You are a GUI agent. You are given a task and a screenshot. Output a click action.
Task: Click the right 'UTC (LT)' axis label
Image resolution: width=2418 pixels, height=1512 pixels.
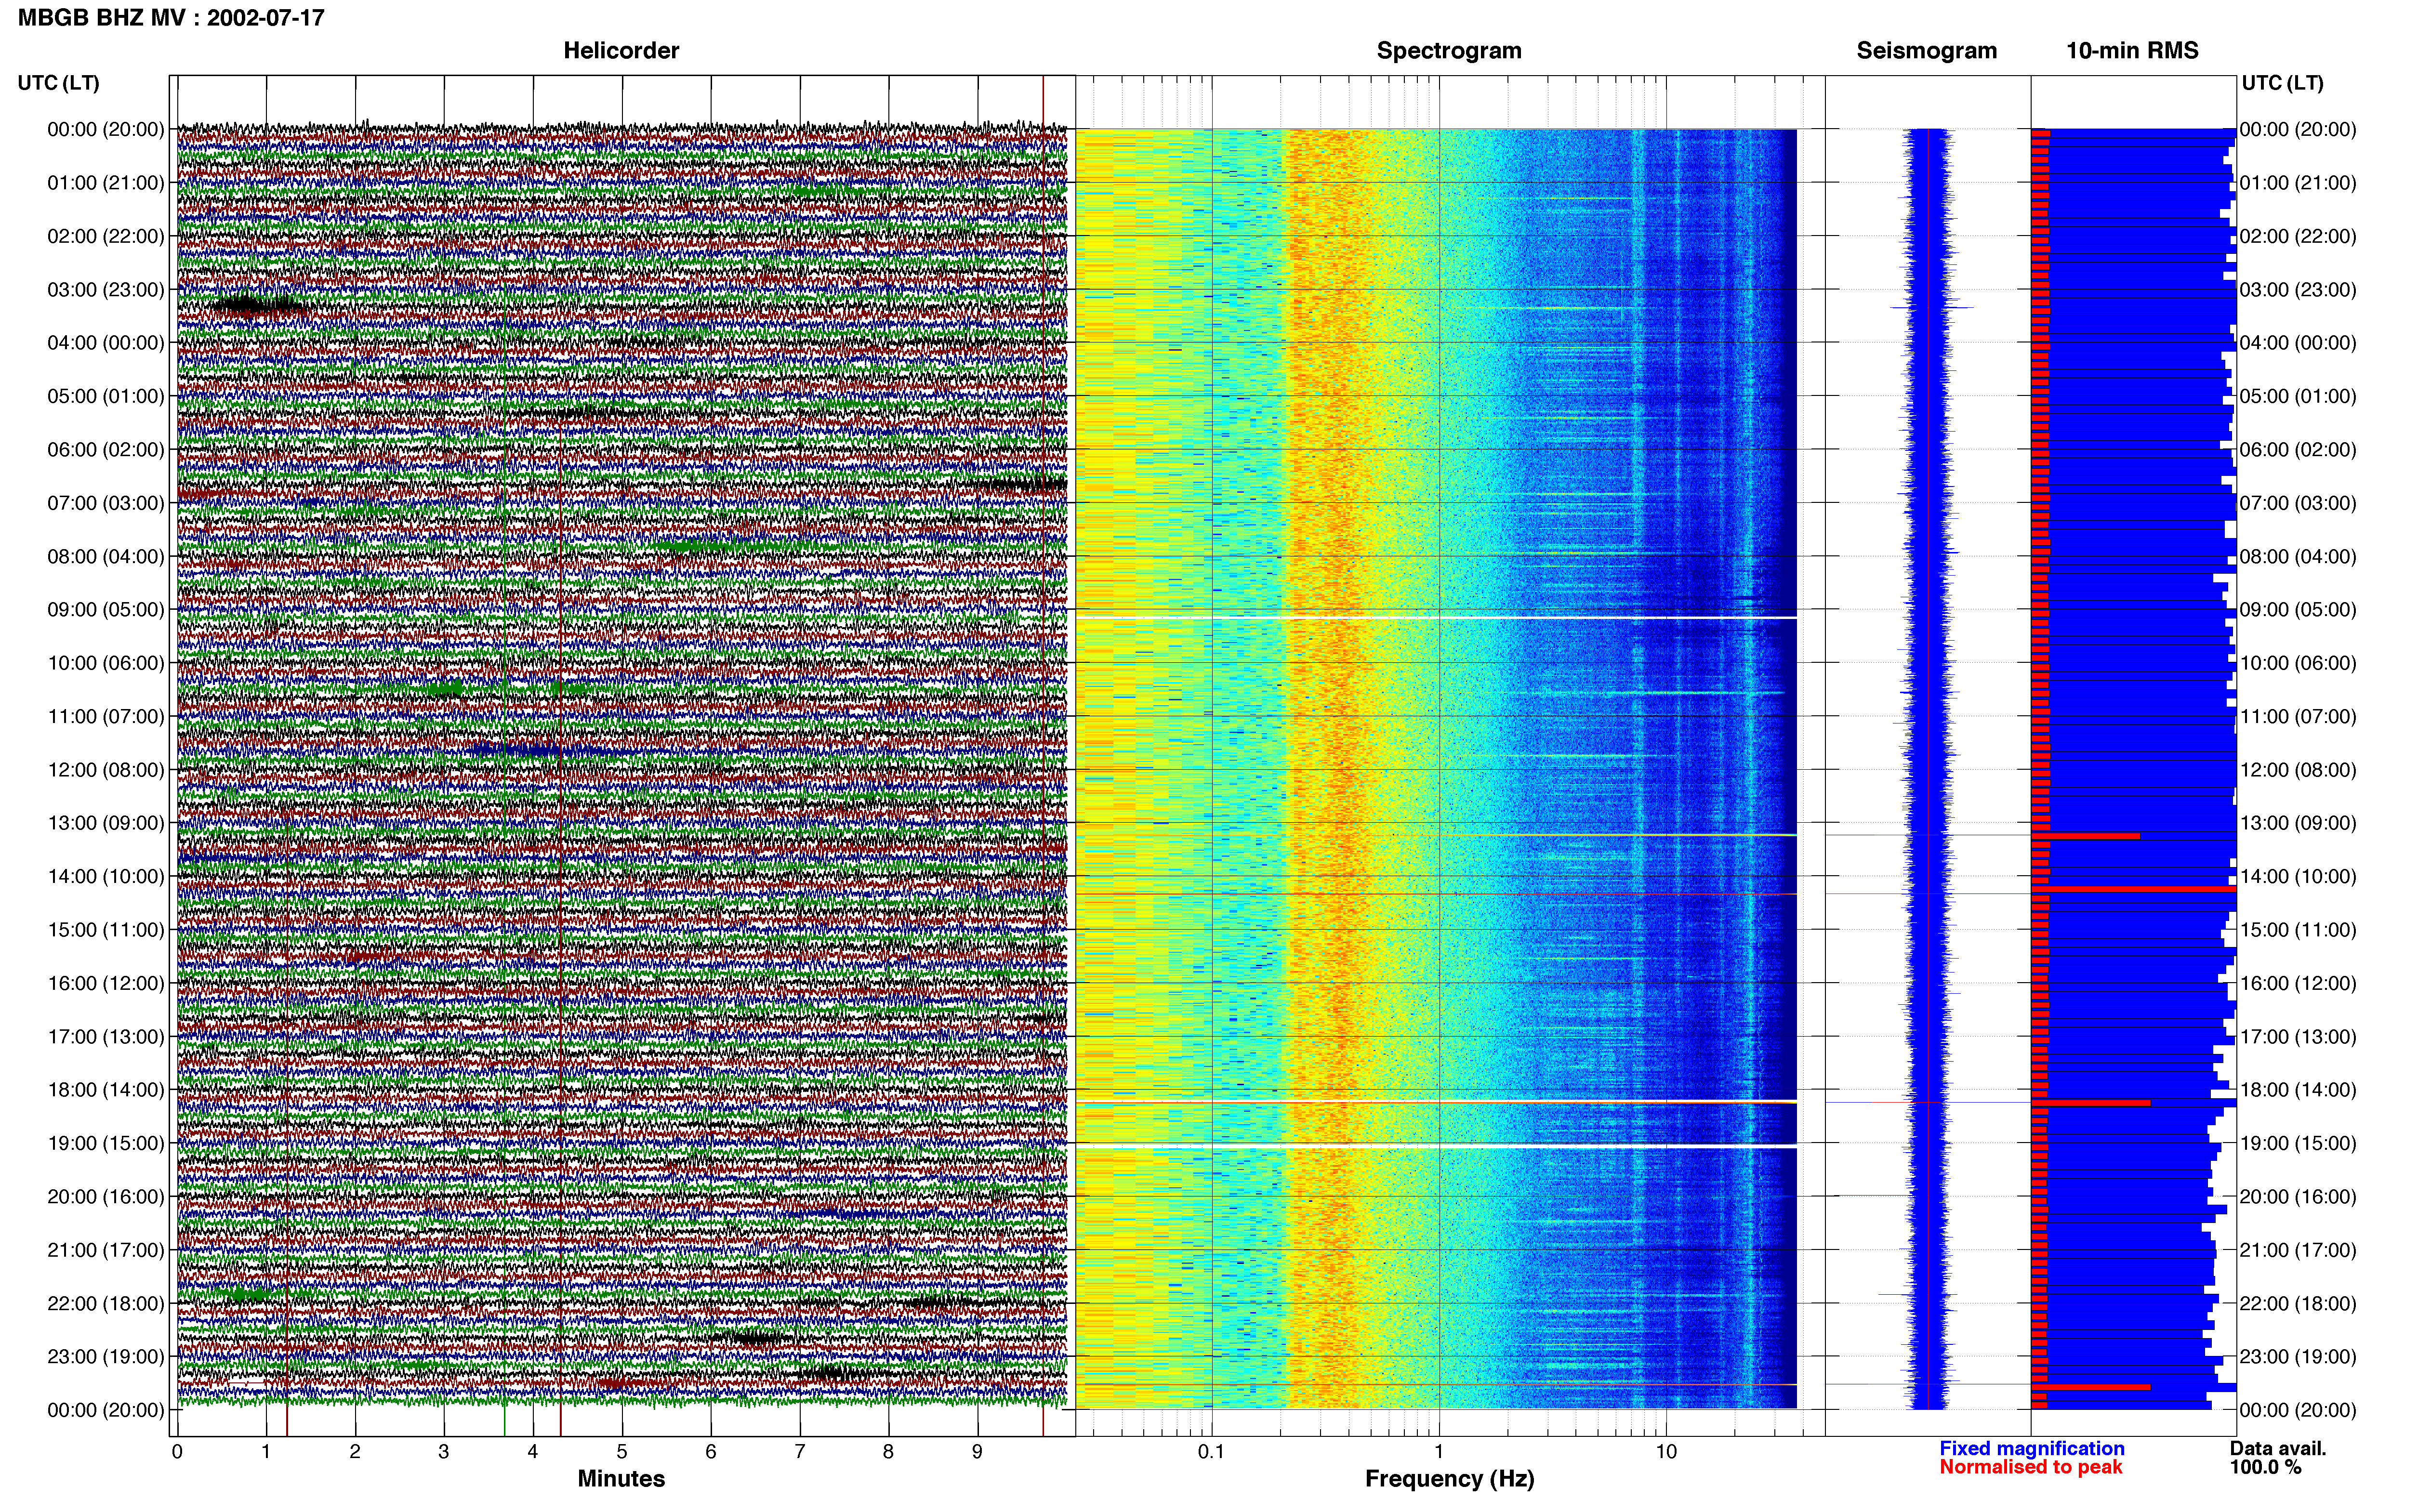click(2282, 83)
